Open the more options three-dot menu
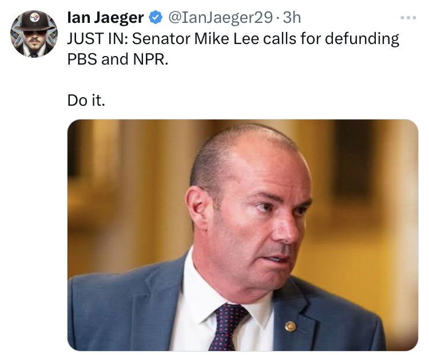 point(408,18)
